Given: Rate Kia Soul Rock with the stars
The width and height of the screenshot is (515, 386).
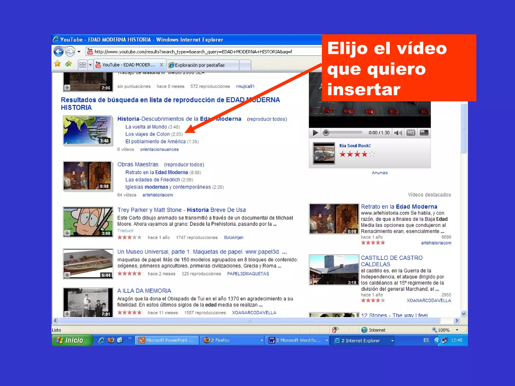Looking at the screenshot, I should coord(357,154).
